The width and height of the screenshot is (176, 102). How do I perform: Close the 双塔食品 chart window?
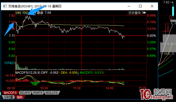tap(152, 6)
